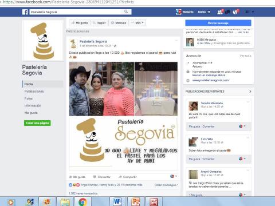Like the post with Me gusta

77,177
